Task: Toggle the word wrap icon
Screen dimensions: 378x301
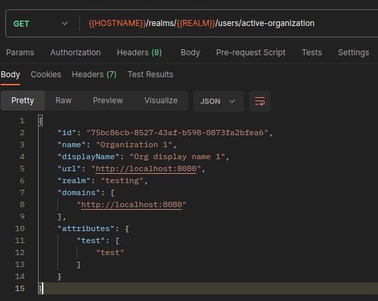Action: click(x=260, y=101)
